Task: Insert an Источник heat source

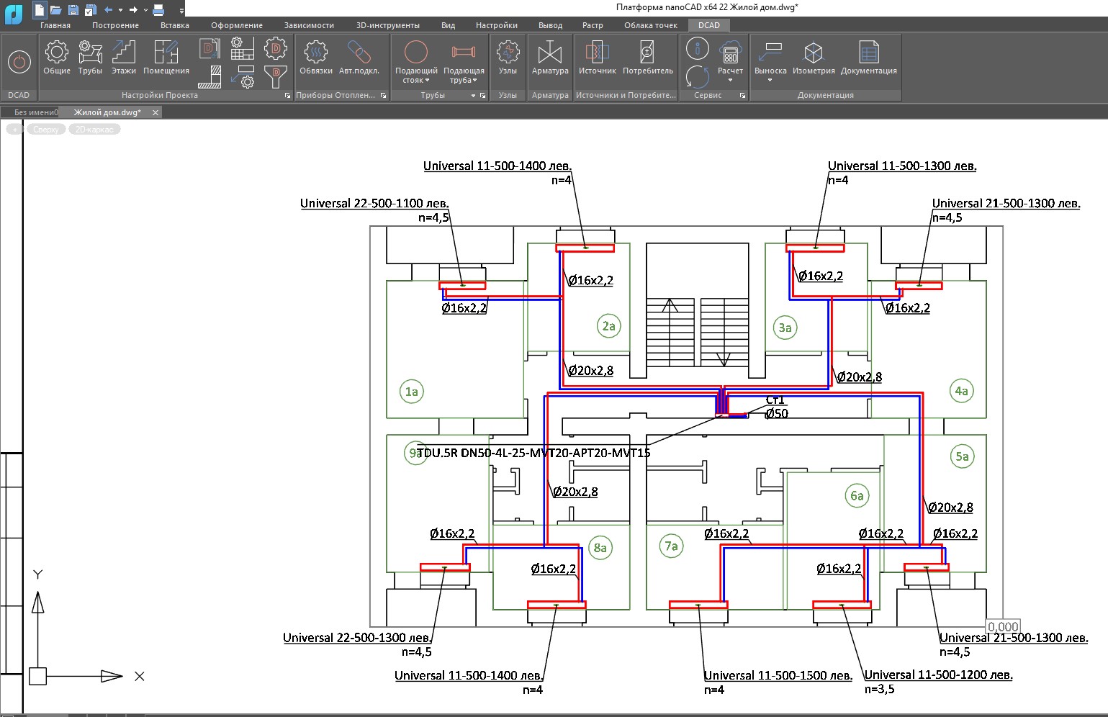Action: (598, 57)
